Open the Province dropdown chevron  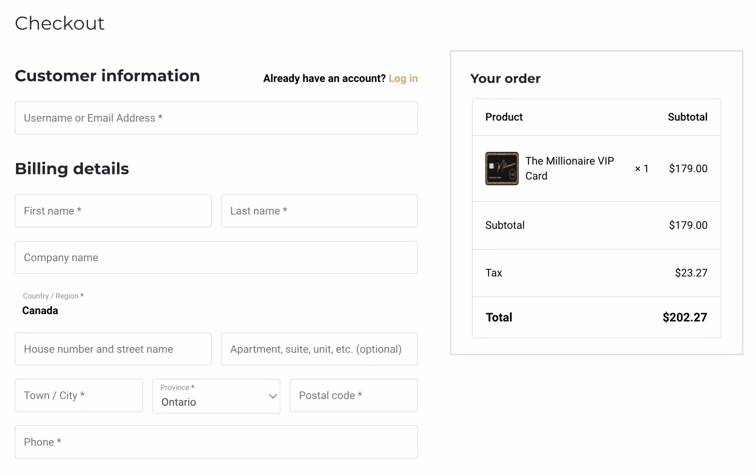point(273,396)
